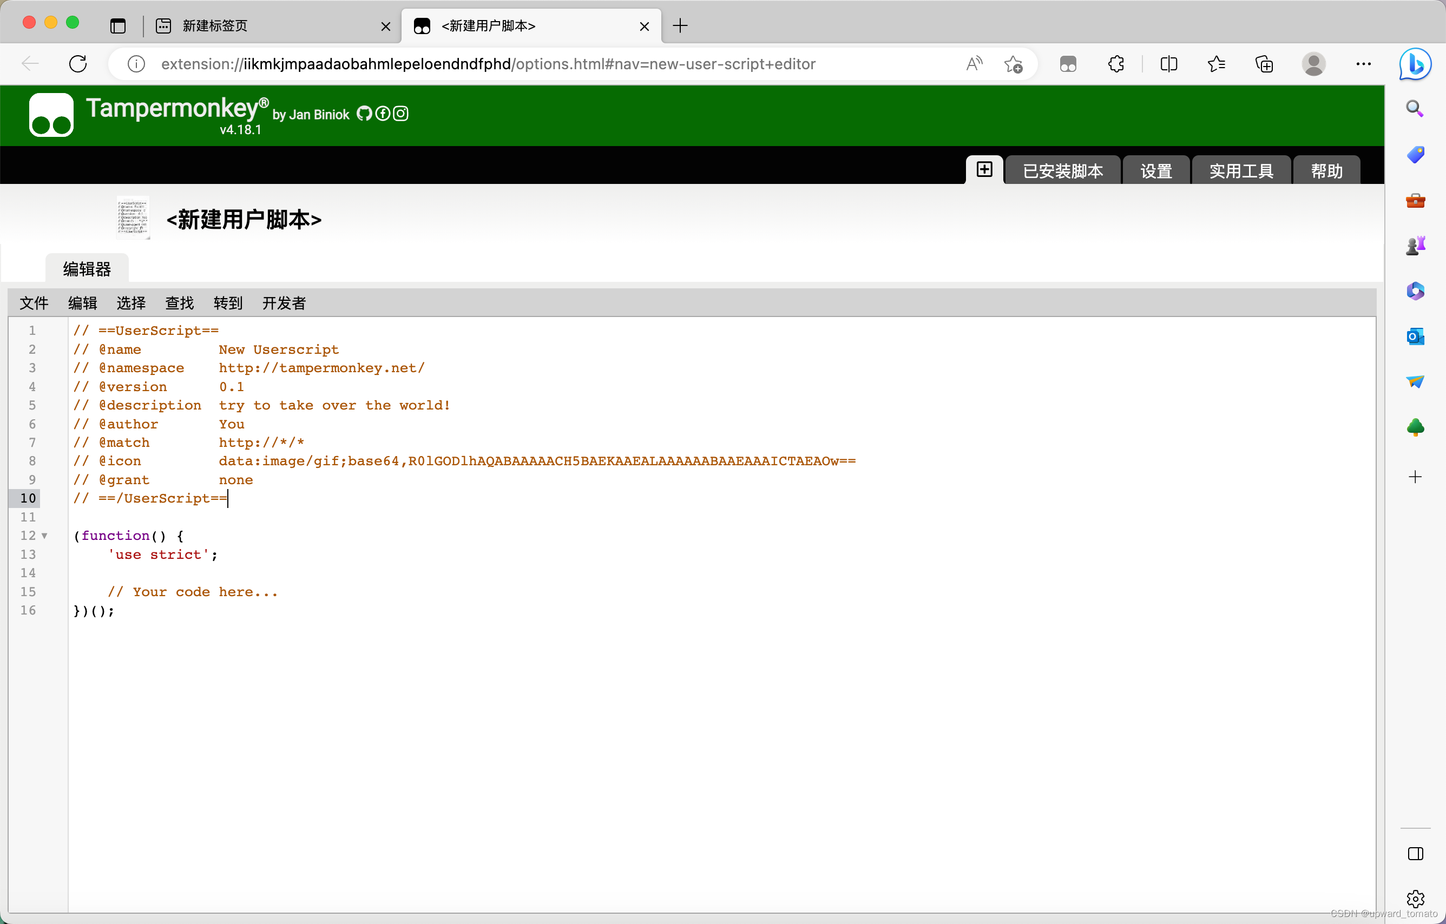Viewport: 1446px width, 924px height.
Task: Close the 新建标签页 browser tab
Action: [385, 27]
